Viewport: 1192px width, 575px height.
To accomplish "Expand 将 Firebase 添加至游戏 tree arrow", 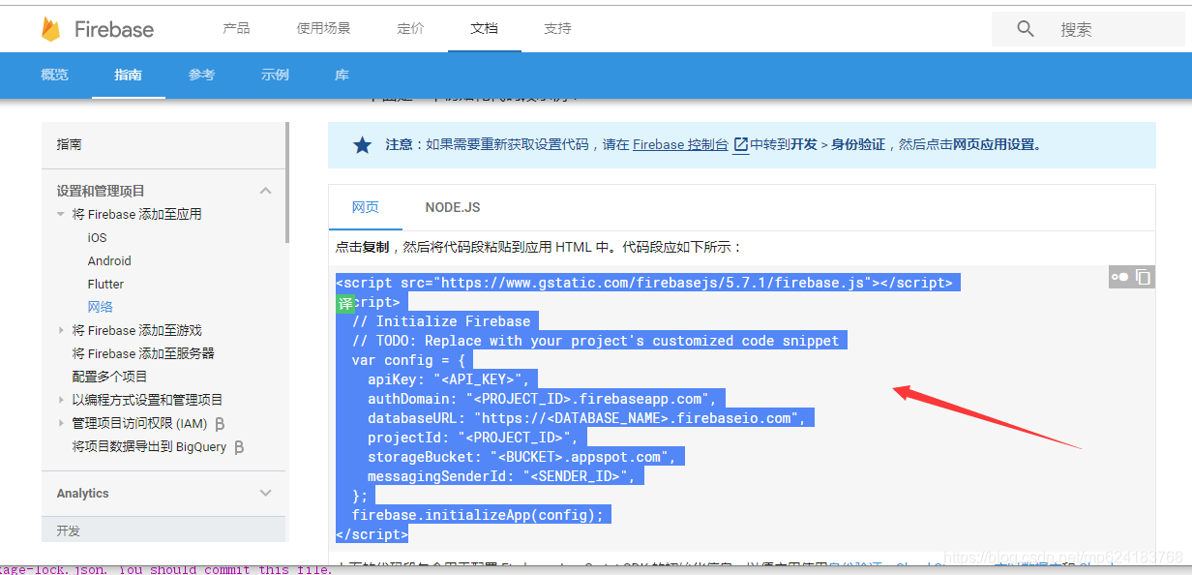I will [61, 330].
